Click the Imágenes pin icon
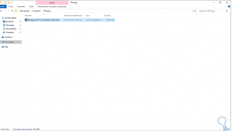Screen dimensions: 233x131 coord(20,32)
